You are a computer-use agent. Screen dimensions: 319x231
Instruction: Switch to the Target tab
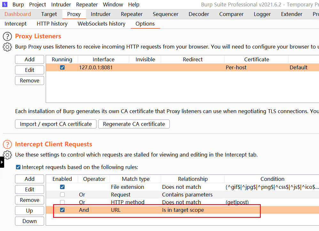(49, 14)
